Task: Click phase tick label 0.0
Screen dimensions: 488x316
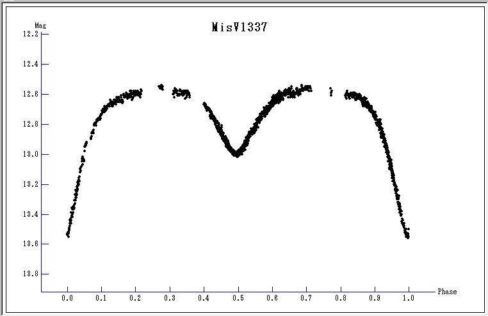Action: 67,298
